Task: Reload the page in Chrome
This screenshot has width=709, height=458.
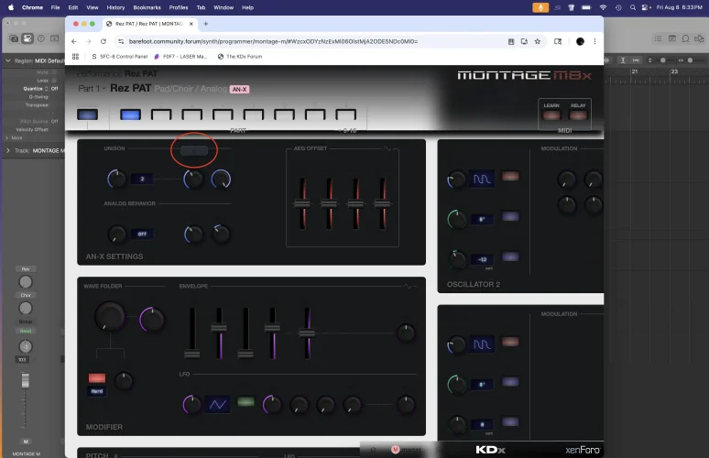Action: click(104, 41)
